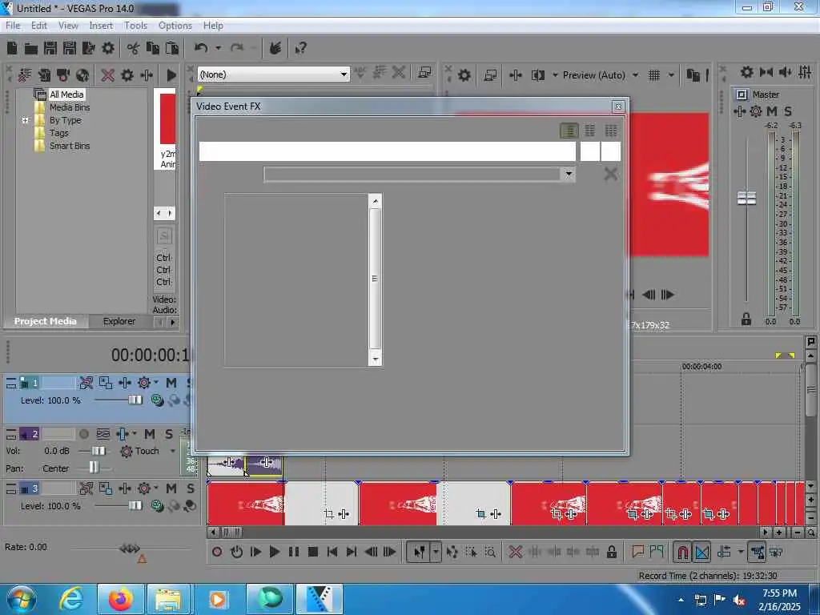Click Get Media from the Web globe icon
Viewport: 820px width, 615px height.
82,75
